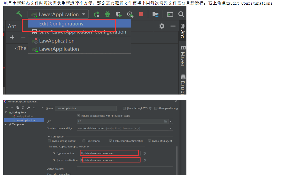Close the Run/Debug Configurations dialog
This screenshot has height=176, width=289.
(176, 101)
